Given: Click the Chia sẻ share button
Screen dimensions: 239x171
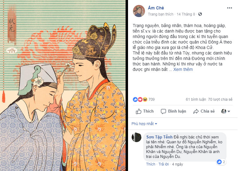Looking at the screenshot, I should [x=204, y=111].
